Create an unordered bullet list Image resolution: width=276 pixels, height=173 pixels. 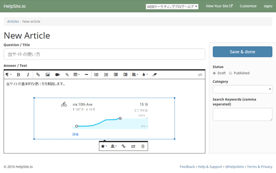pyautogui.click(x=97, y=75)
